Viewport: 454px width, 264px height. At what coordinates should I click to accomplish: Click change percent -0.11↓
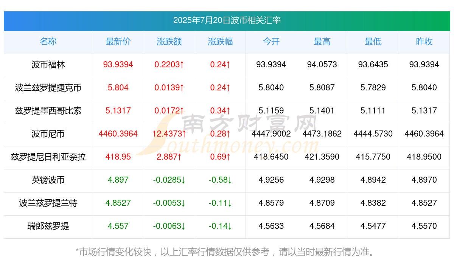[x=220, y=203]
